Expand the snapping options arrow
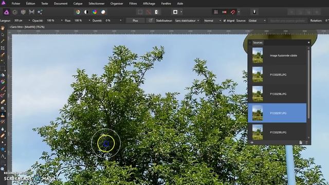The height and width of the screenshot is (185, 329). coord(239,12)
